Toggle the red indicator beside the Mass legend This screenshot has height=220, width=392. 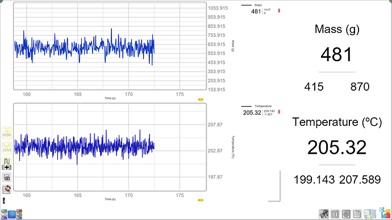point(279,11)
